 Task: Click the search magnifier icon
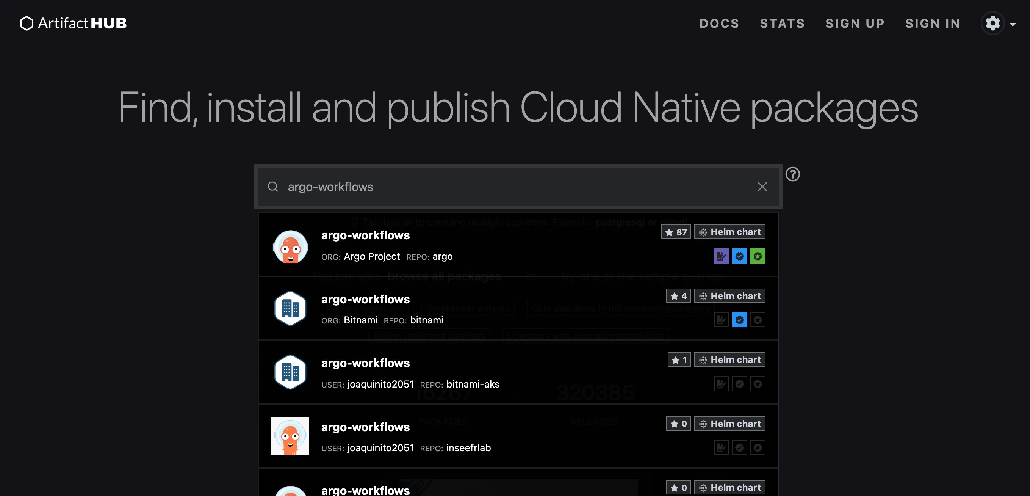tap(273, 187)
